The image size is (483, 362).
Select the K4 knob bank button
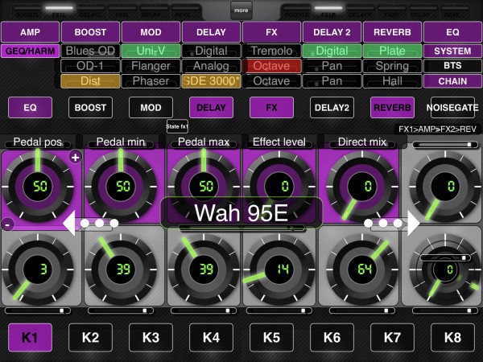tap(211, 337)
